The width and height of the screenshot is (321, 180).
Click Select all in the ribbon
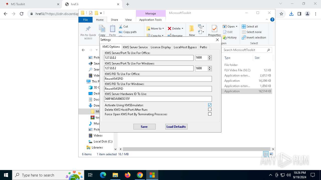pos(250,26)
